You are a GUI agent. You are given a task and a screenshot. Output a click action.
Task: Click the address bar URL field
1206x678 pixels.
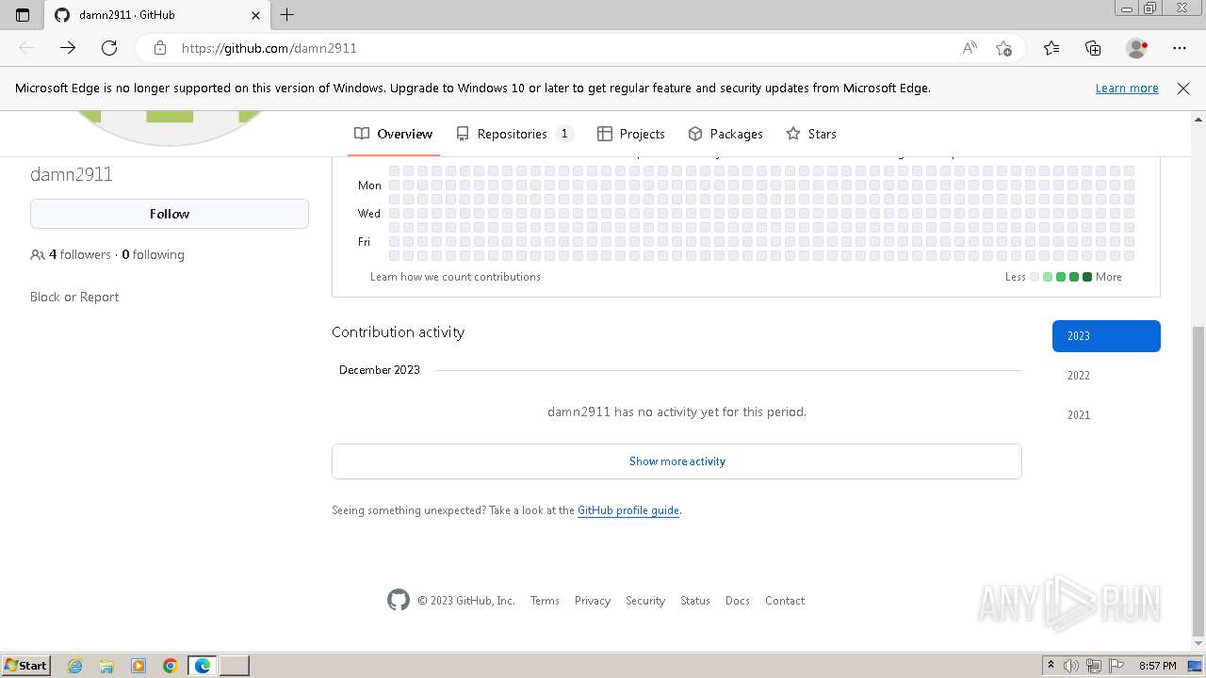tap(565, 48)
